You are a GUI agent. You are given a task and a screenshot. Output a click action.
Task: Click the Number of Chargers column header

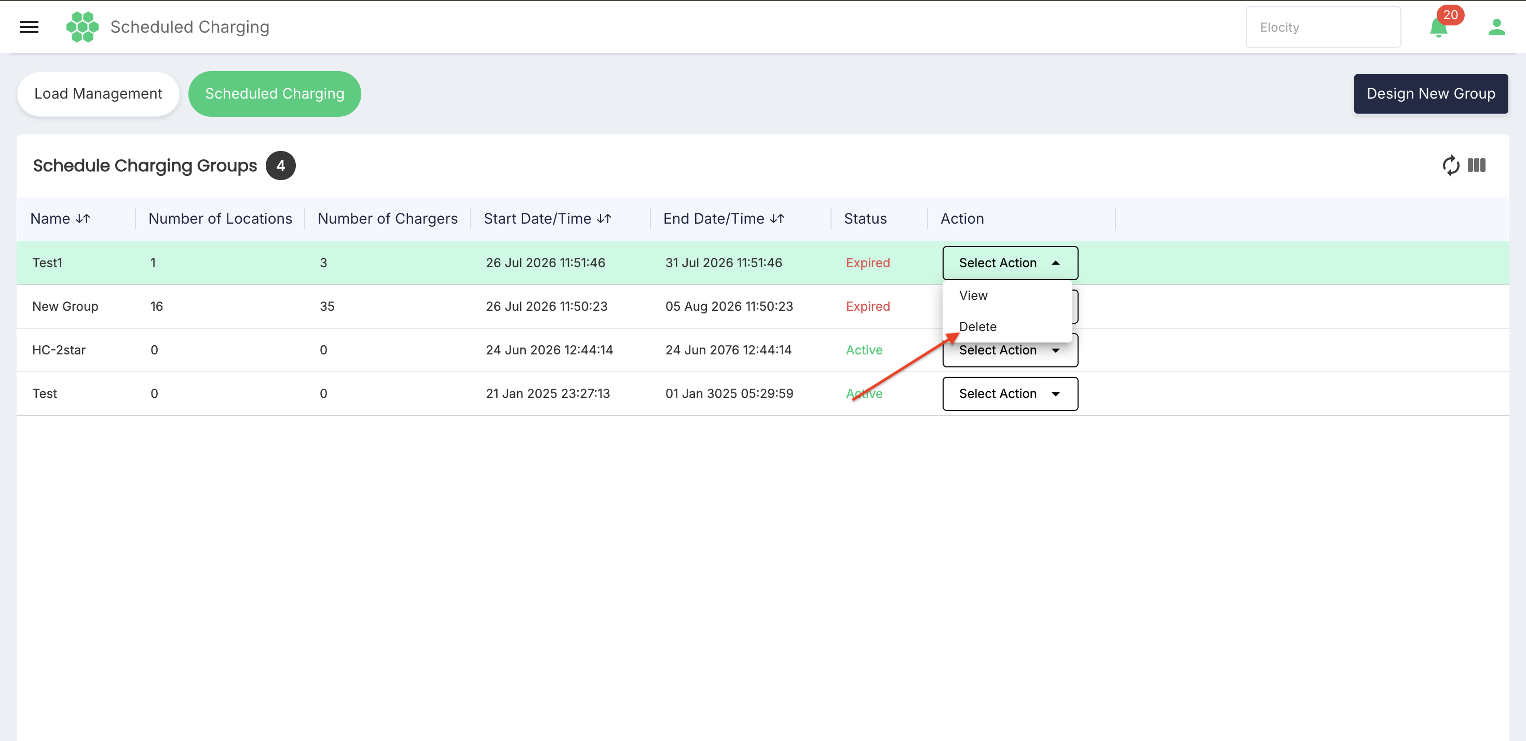[387, 218]
